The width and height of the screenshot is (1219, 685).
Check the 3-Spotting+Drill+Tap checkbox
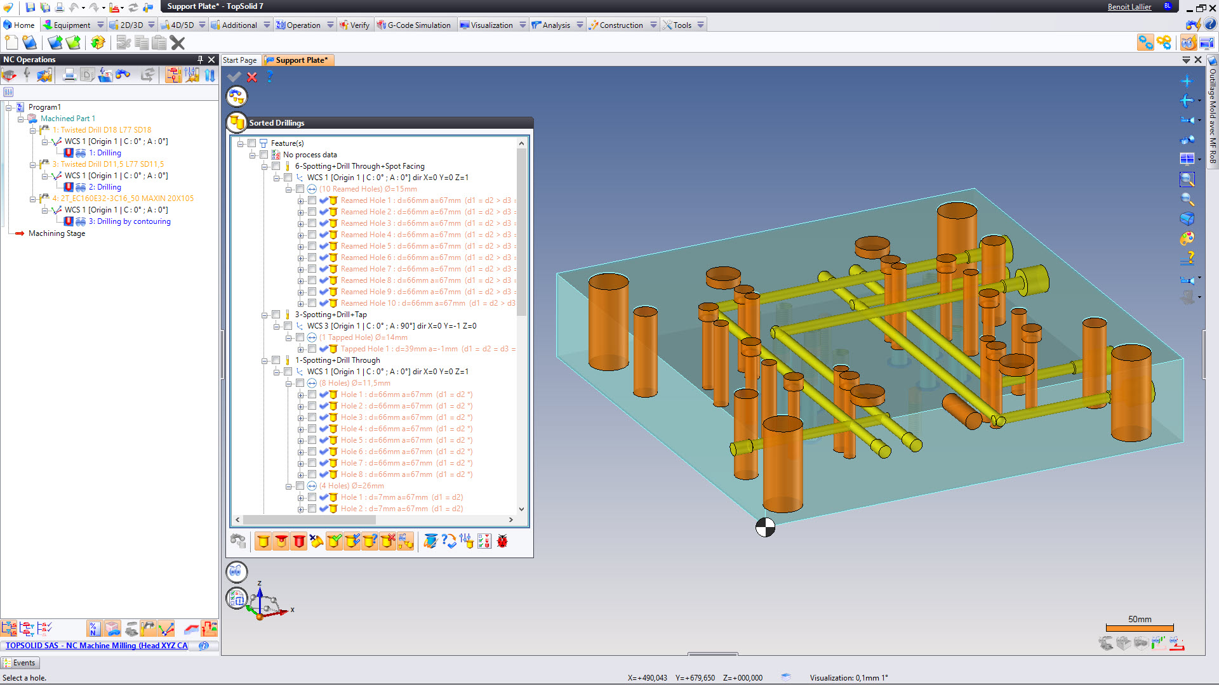276,315
